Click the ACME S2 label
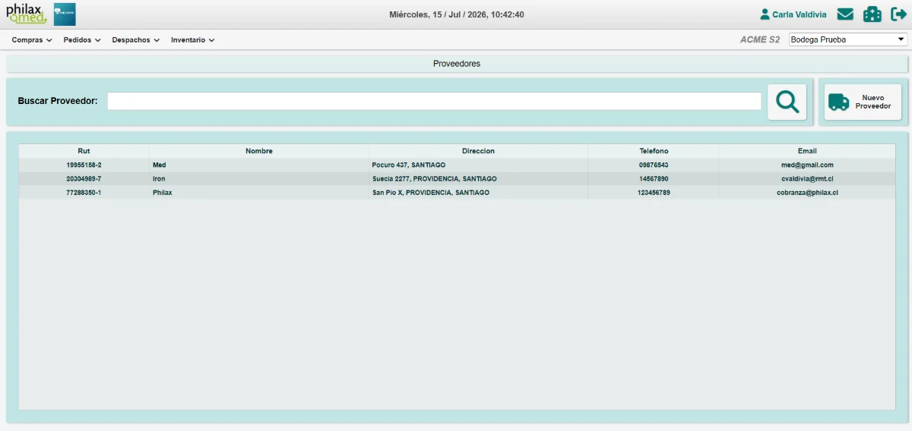 point(760,39)
